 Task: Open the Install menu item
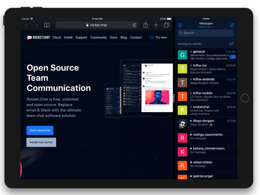tap(68, 38)
